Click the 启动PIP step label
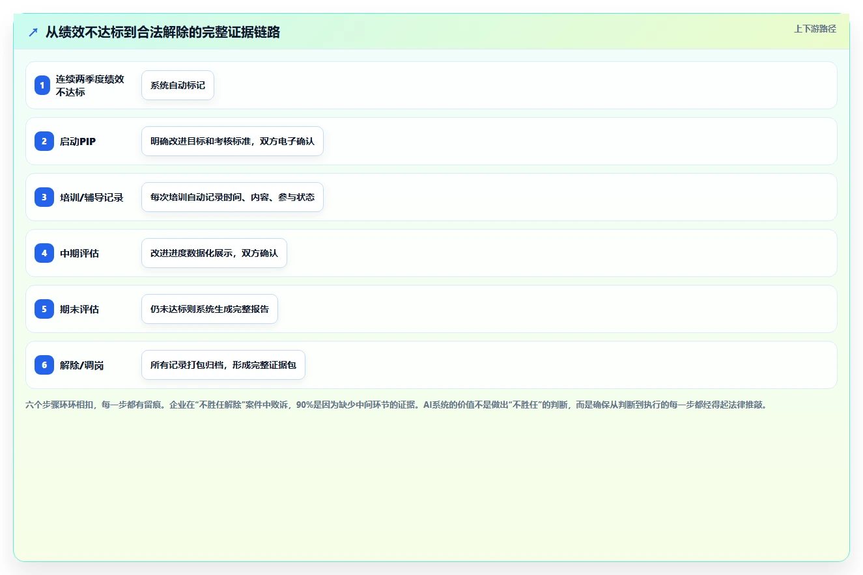This screenshot has width=863, height=575. click(78, 141)
